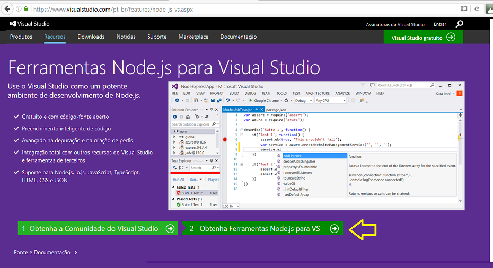
Task: Click the site information icon in address bar
Action: coord(19,9)
